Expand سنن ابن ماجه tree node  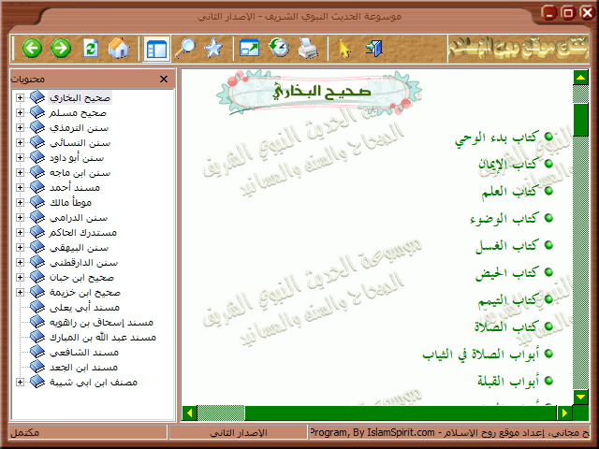click(20, 172)
